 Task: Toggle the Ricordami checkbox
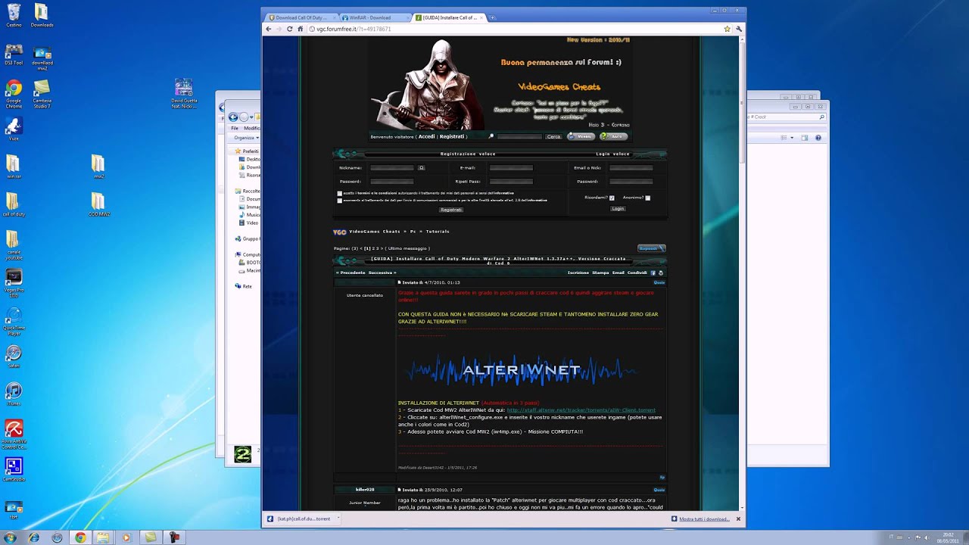coord(612,198)
